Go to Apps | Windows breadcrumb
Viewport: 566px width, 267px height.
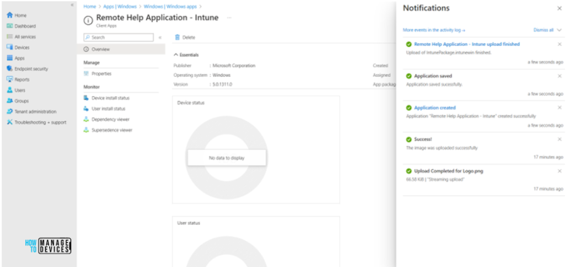120,7
